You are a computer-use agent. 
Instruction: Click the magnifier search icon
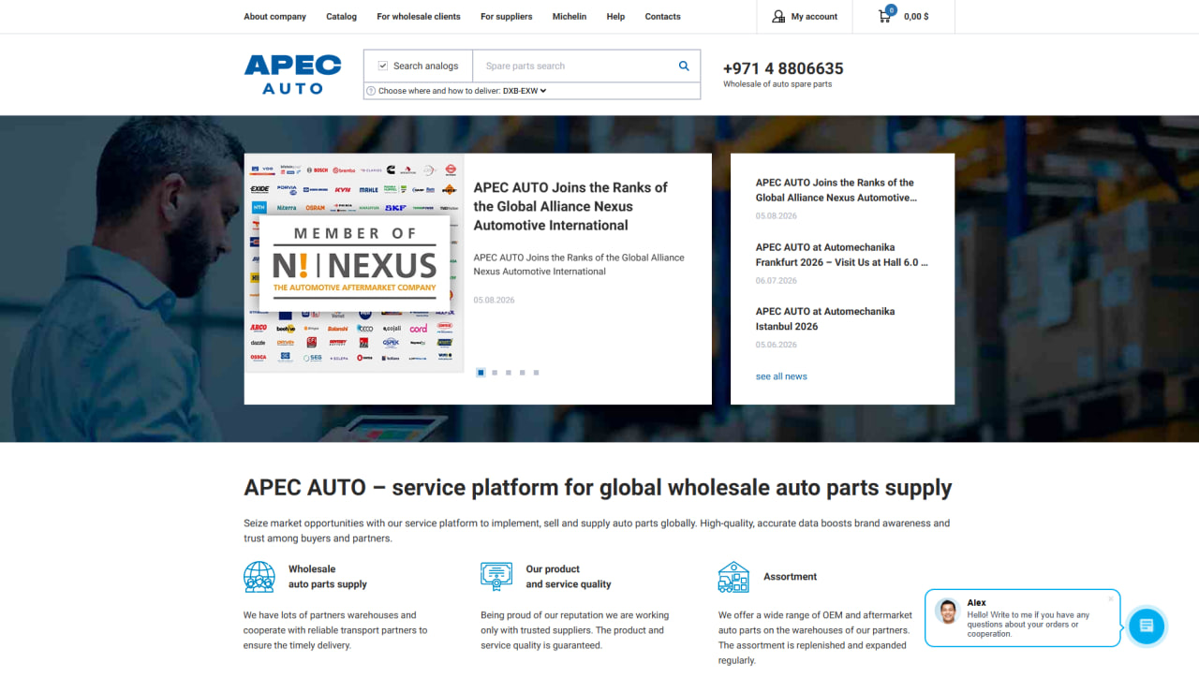684,66
